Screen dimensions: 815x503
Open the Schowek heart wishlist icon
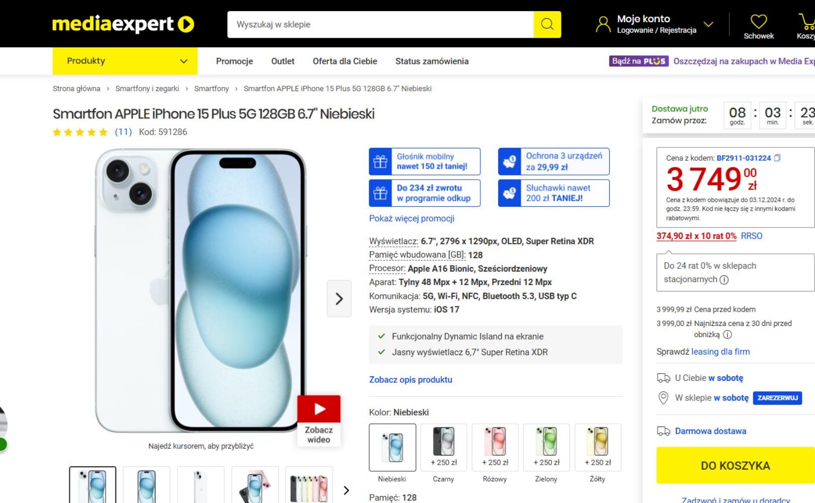pyautogui.click(x=759, y=21)
